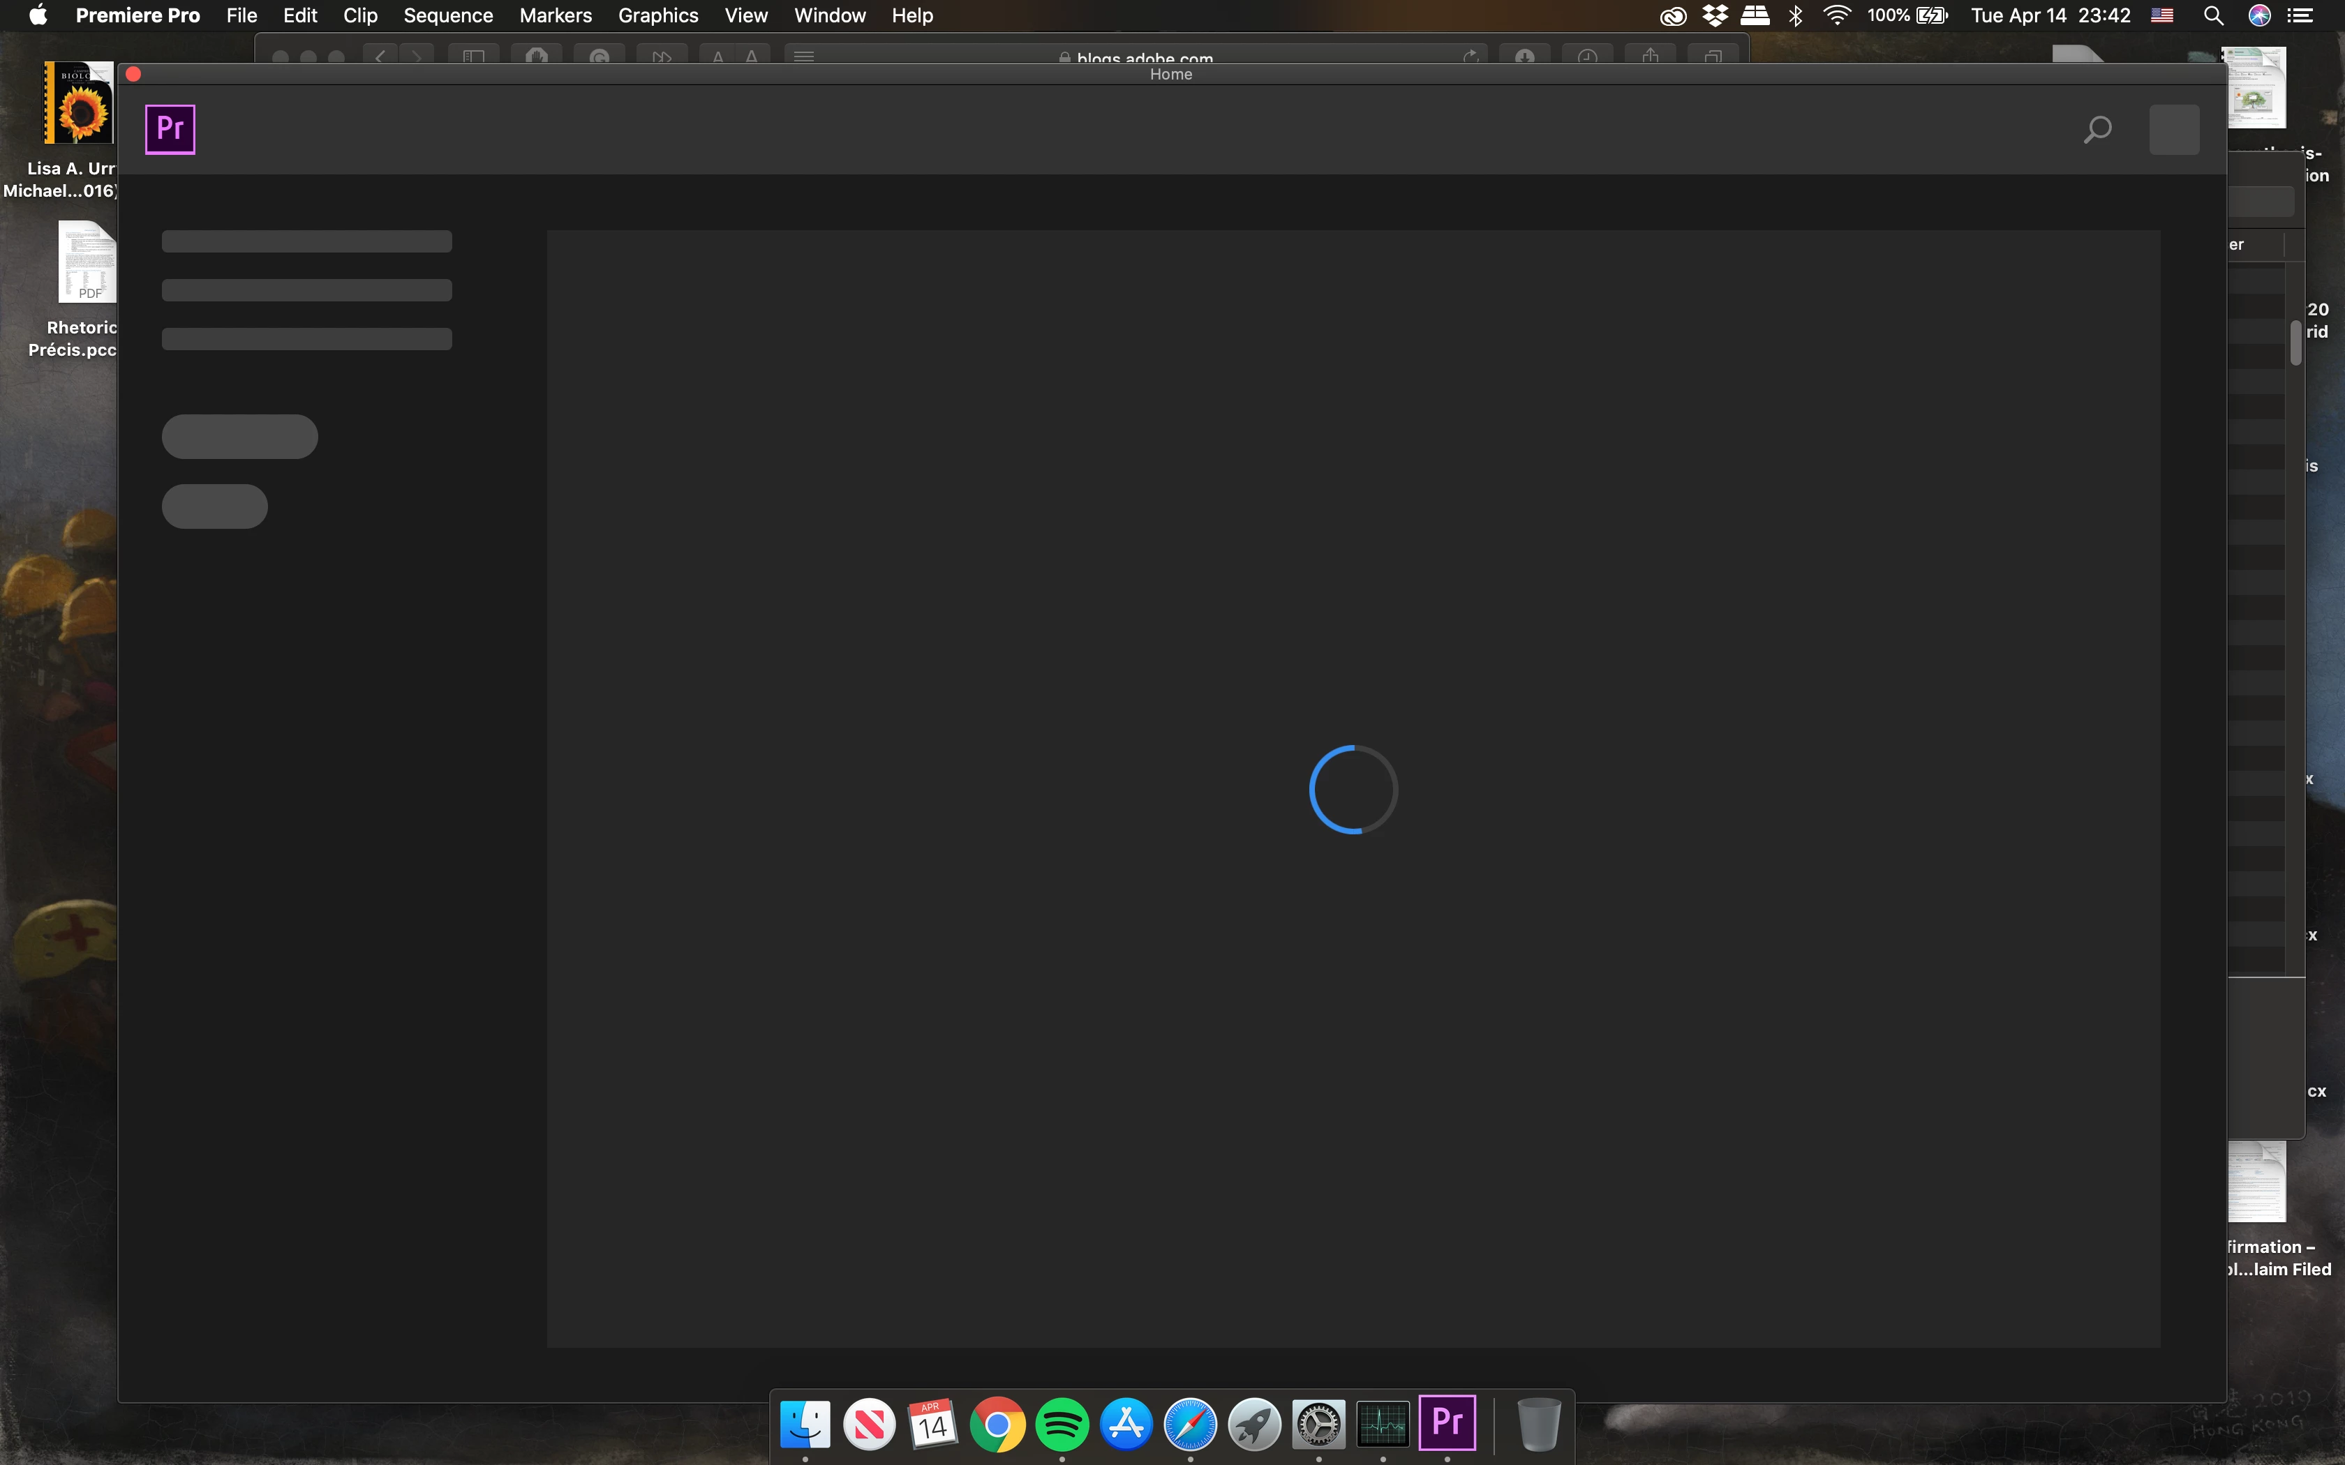The width and height of the screenshot is (2345, 1465).
Task: Open the App Store dock icon
Action: tap(1126, 1425)
